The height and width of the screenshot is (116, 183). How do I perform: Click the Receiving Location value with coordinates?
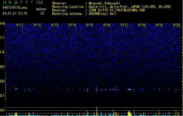(130, 7)
